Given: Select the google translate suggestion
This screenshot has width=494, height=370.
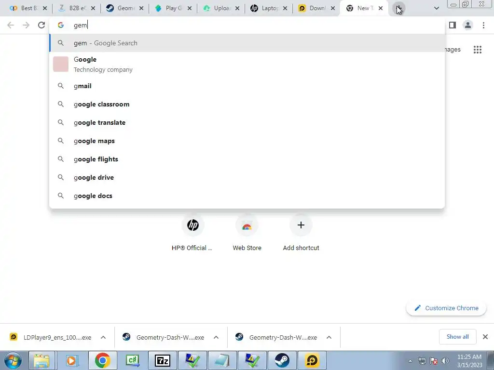Looking at the screenshot, I should [247, 122].
